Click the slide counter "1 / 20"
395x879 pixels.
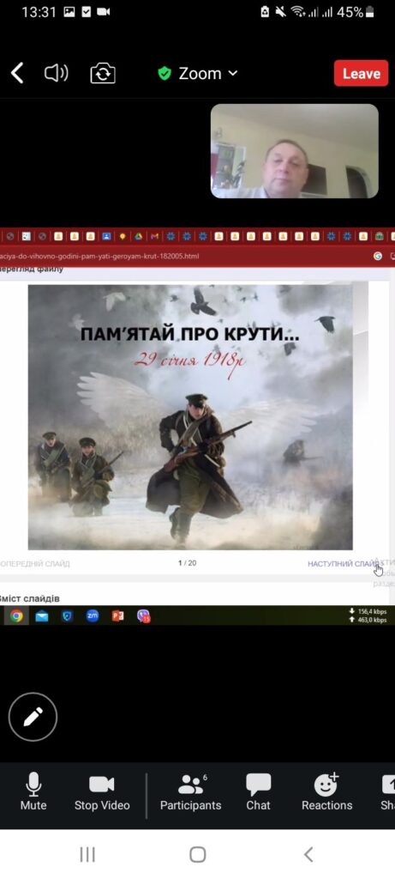click(x=188, y=563)
